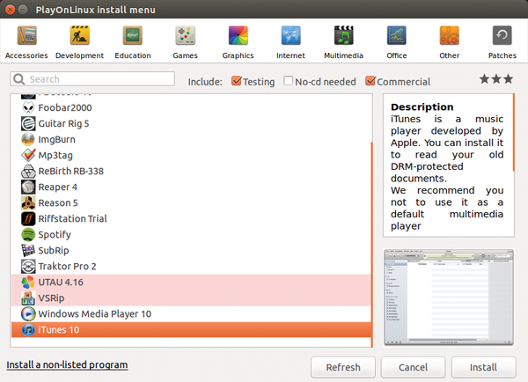Open the Graphics category icon
Screen dimensions: 528x382
(238, 35)
